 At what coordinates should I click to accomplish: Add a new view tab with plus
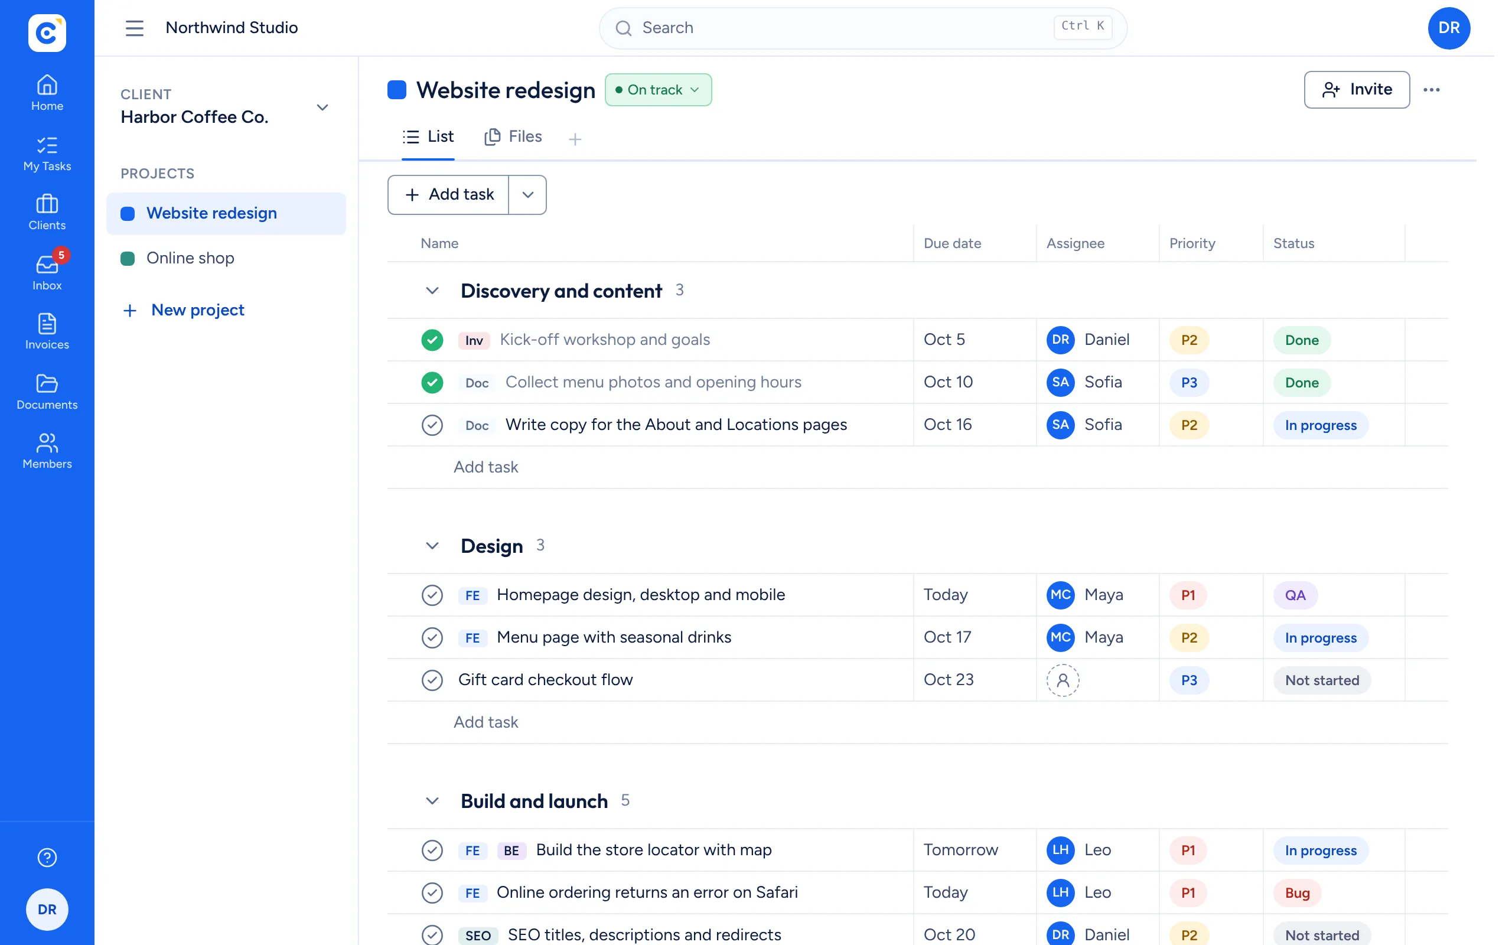coord(575,139)
